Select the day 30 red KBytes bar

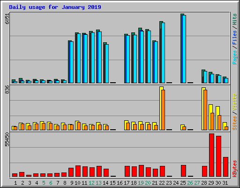(x=218, y=156)
